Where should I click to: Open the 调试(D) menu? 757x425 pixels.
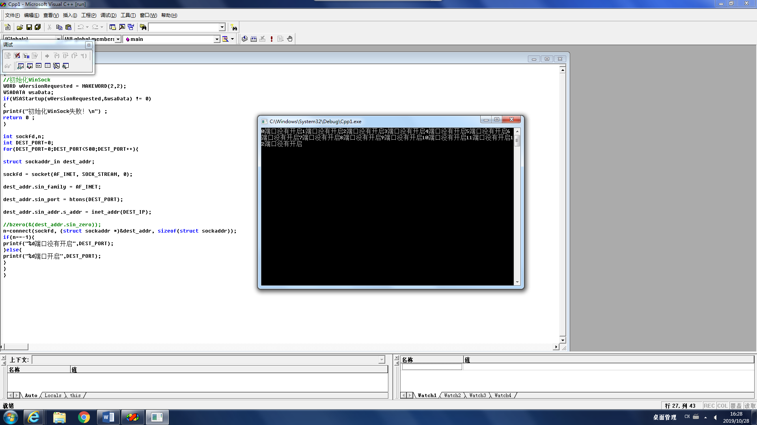[x=108, y=15]
